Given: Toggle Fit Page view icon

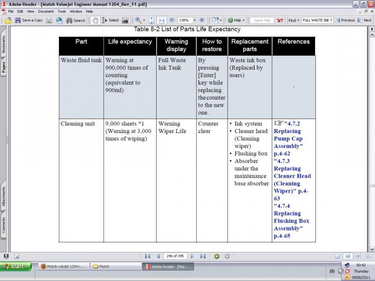Looking at the screenshot, I should (x=151, y=21).
